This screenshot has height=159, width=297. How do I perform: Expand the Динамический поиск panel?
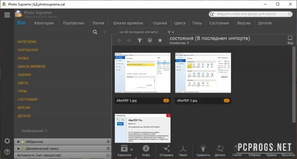18,148
